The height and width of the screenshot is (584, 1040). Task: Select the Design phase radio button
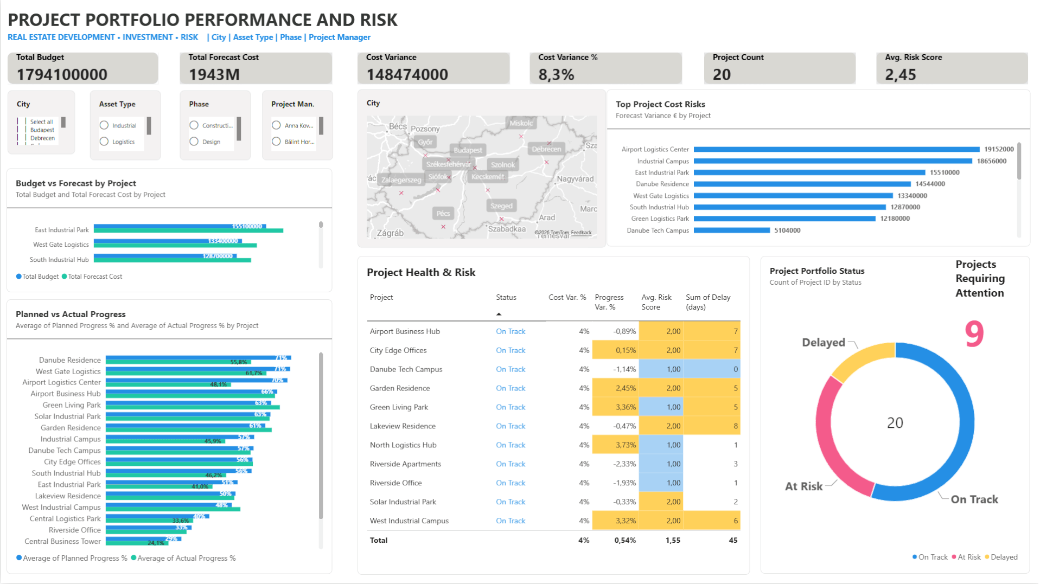click(194, 142)
